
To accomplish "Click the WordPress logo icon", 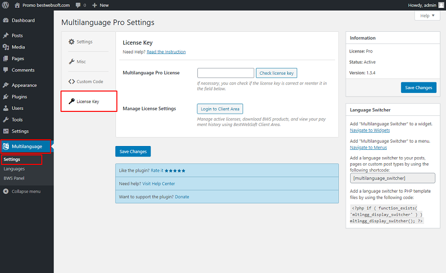I will coord(6,5).
